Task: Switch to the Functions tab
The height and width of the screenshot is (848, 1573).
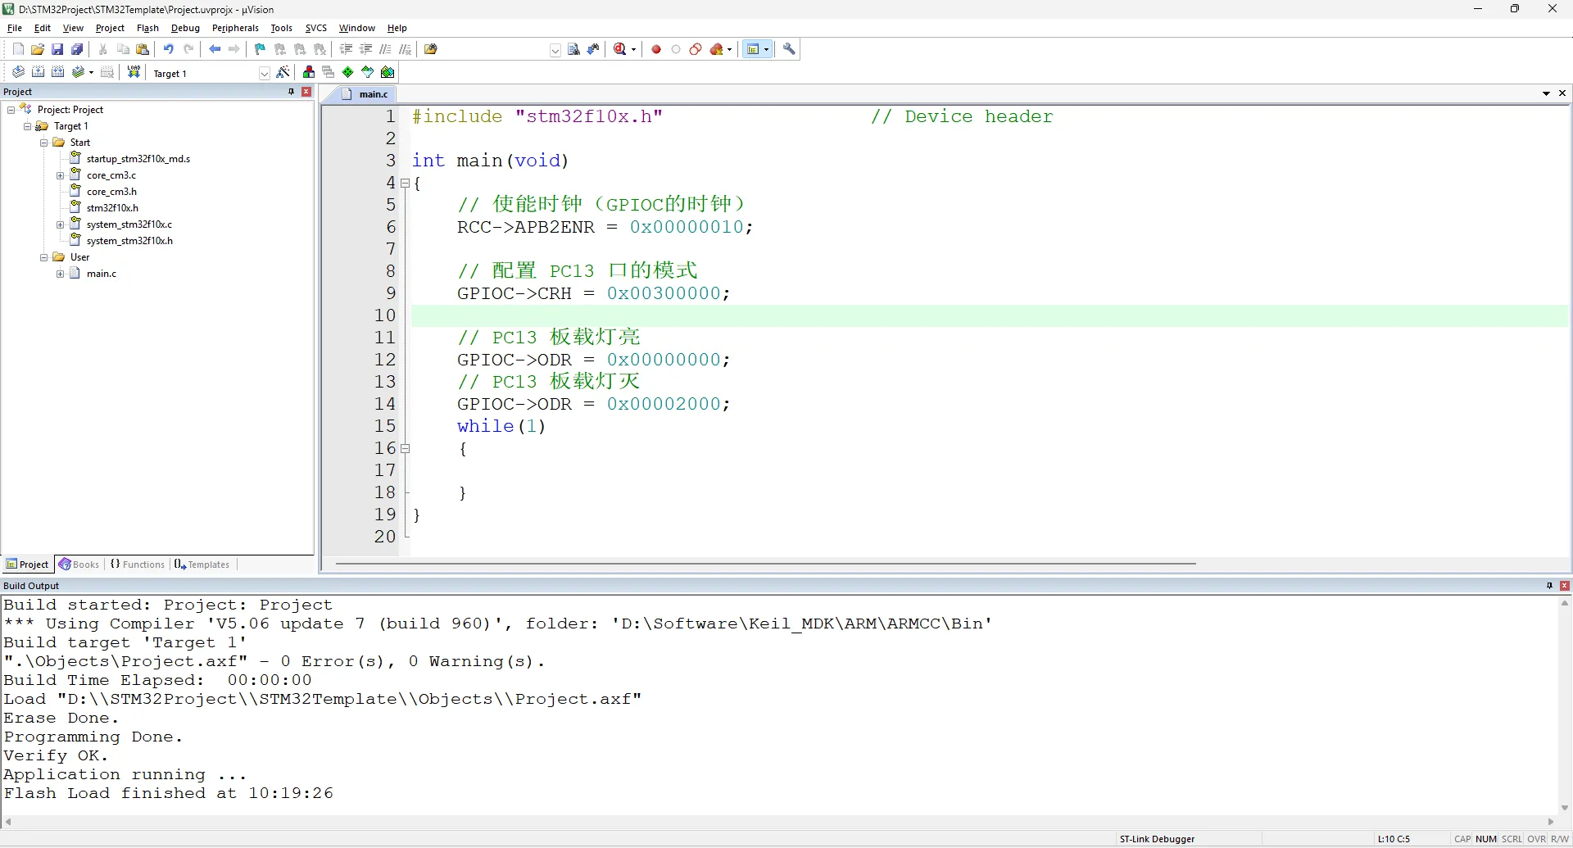Action: pos(138,565)
